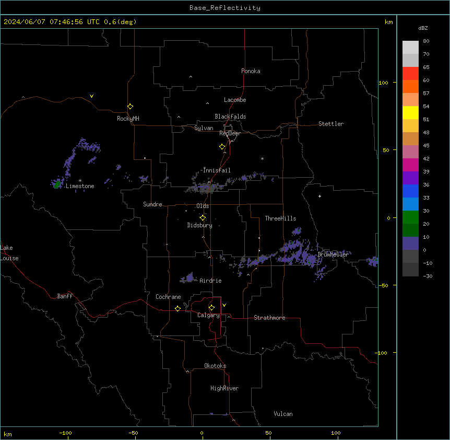Screen dimensions: 450x440
Task: Click the yellow diamond marker below Cochrane
Action: (x=177, y=308)
